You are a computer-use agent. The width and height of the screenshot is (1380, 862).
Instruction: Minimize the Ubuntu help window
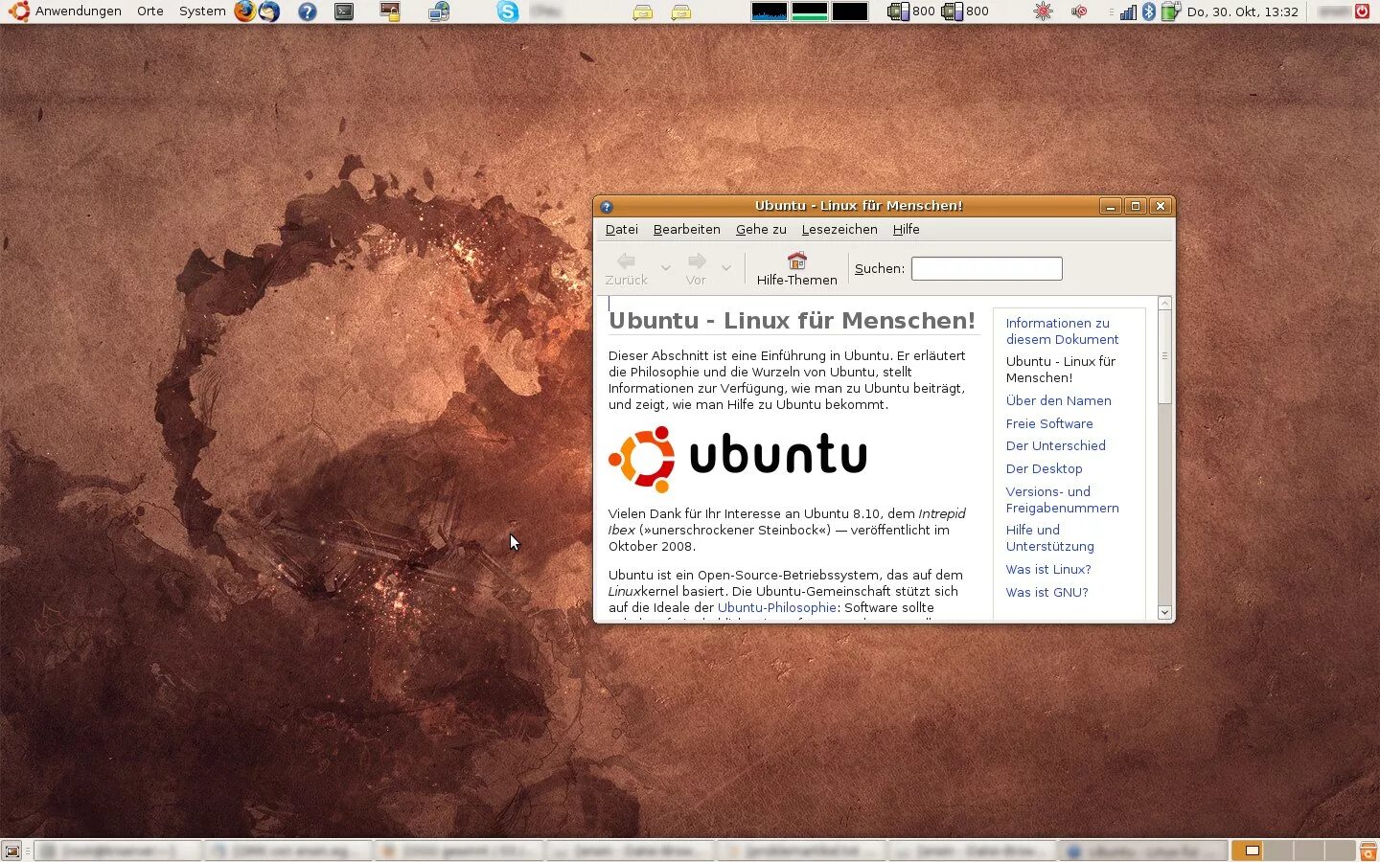(1111, 206)
